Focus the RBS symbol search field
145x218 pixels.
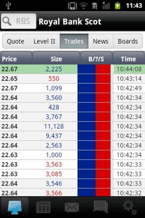point(18,21)
